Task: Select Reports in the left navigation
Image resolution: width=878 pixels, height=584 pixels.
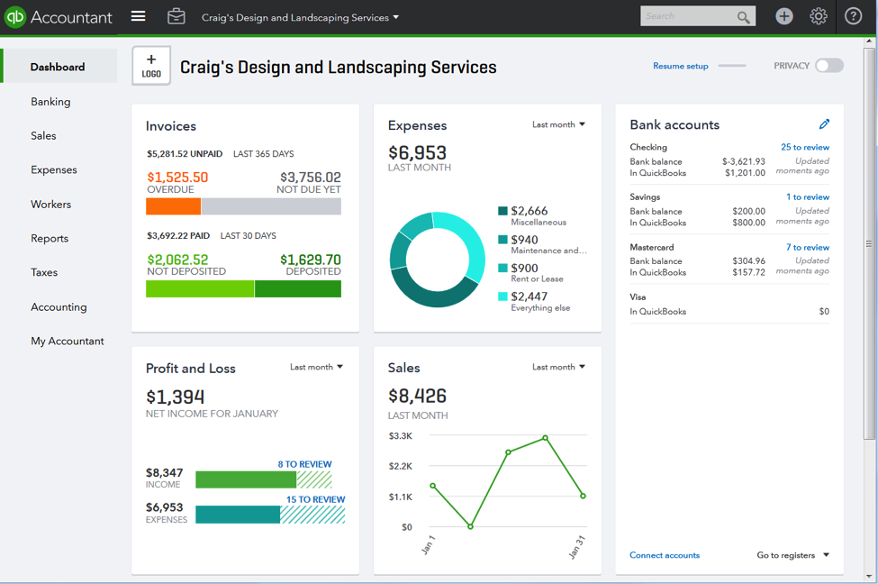Action: 50,239
